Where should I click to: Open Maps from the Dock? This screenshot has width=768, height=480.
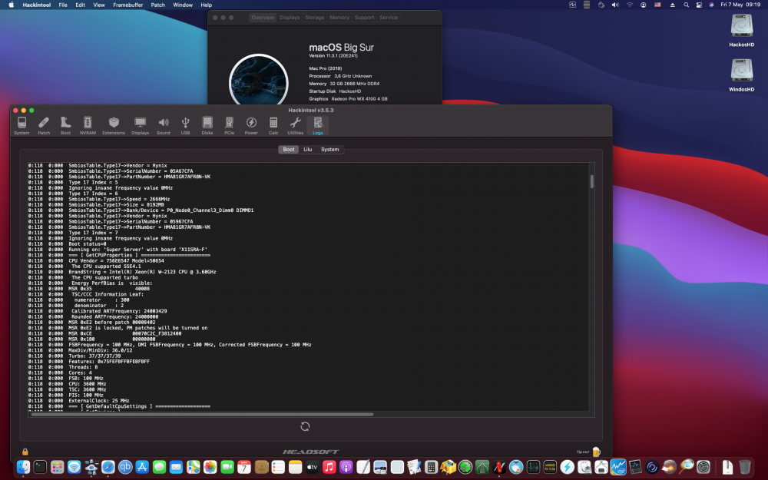click(193, 467)
